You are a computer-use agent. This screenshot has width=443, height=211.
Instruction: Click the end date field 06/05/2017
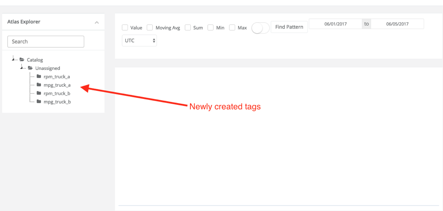(x=397, y=24)
